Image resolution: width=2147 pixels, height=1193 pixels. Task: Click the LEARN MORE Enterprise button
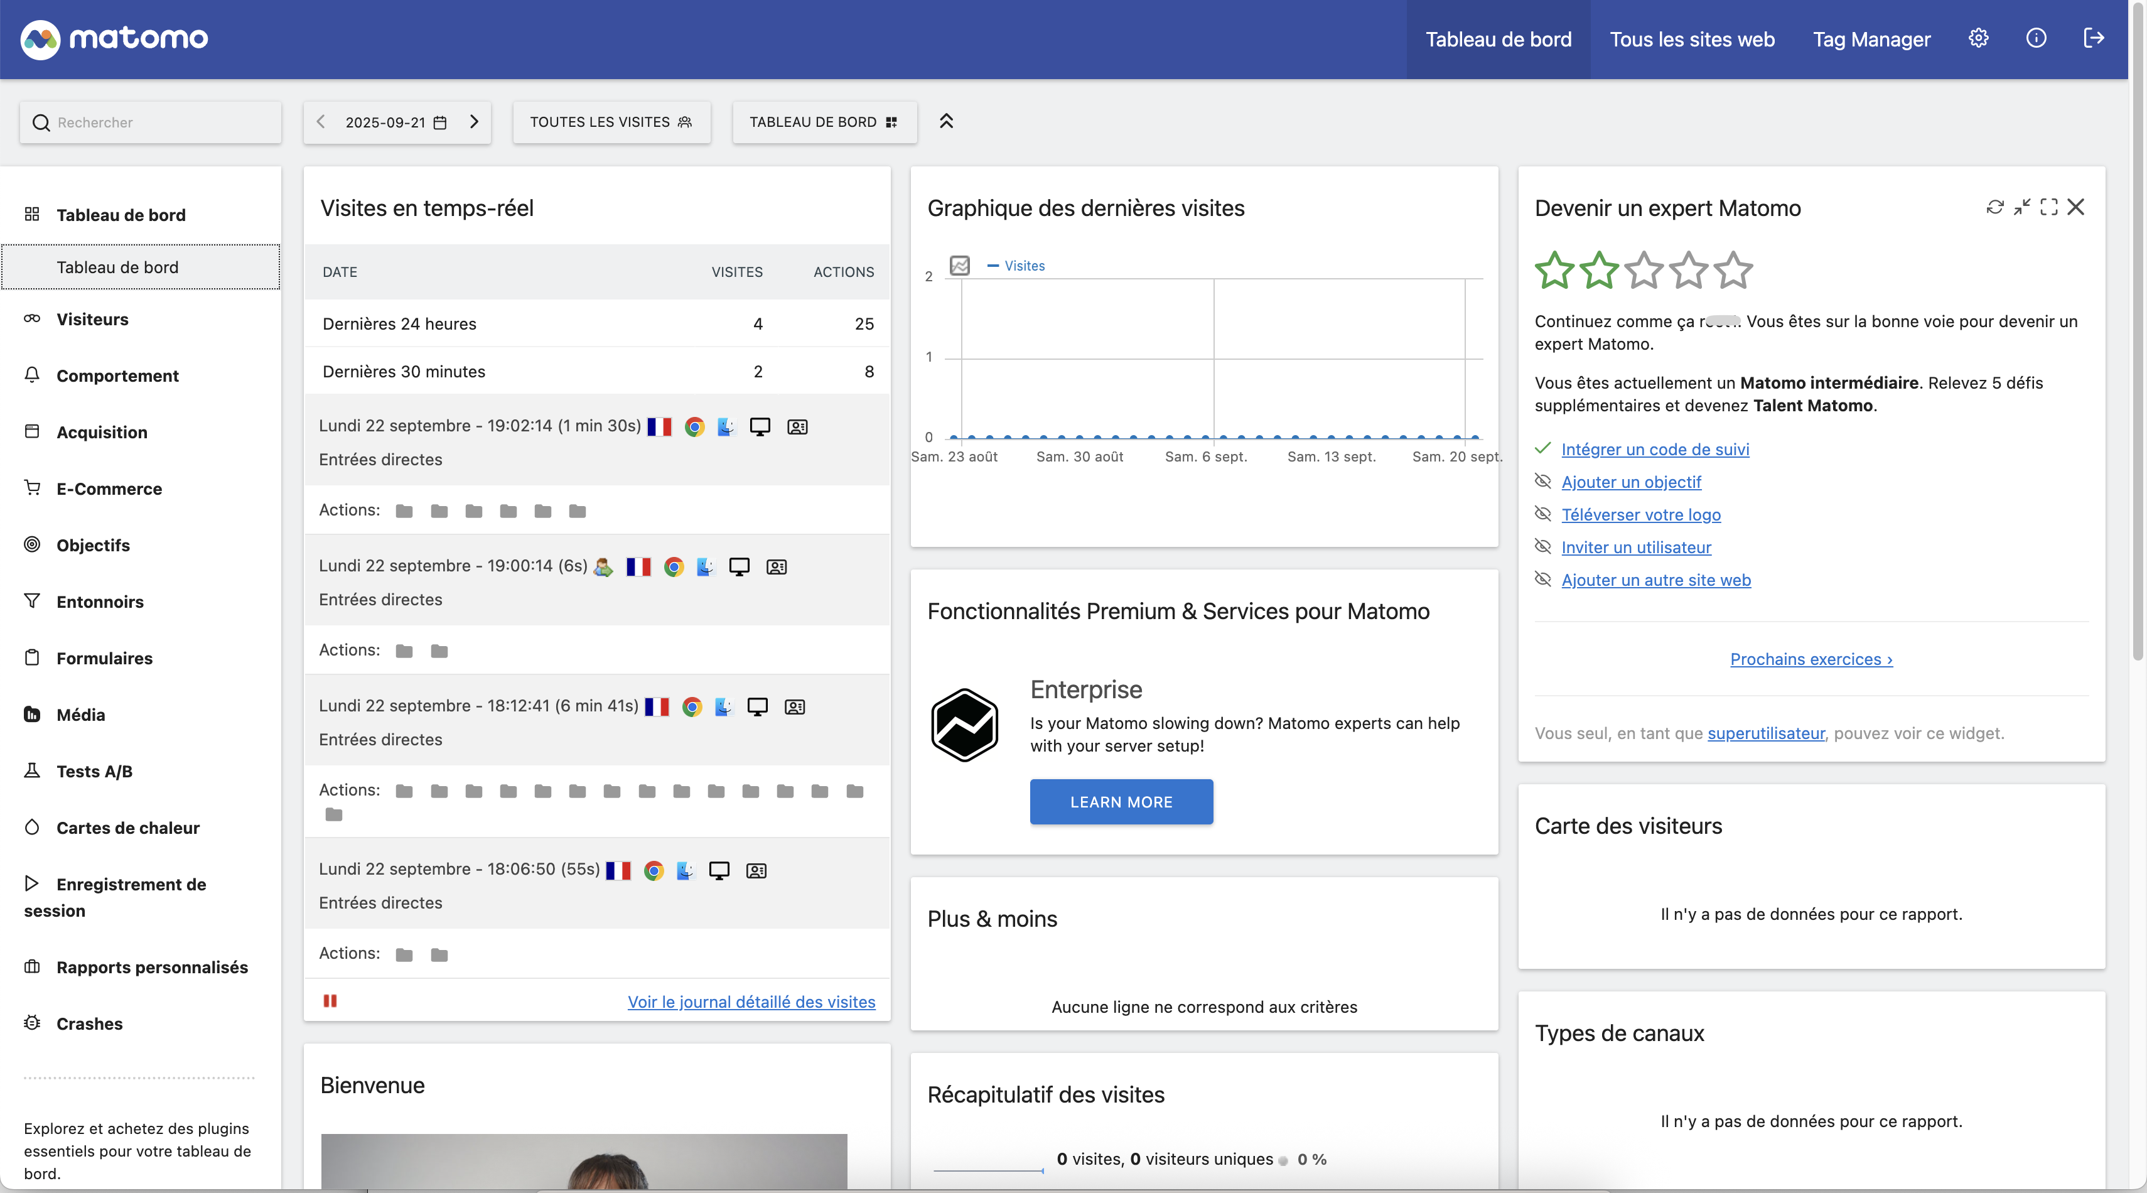pyautogui.click(x=1122, y=802)
